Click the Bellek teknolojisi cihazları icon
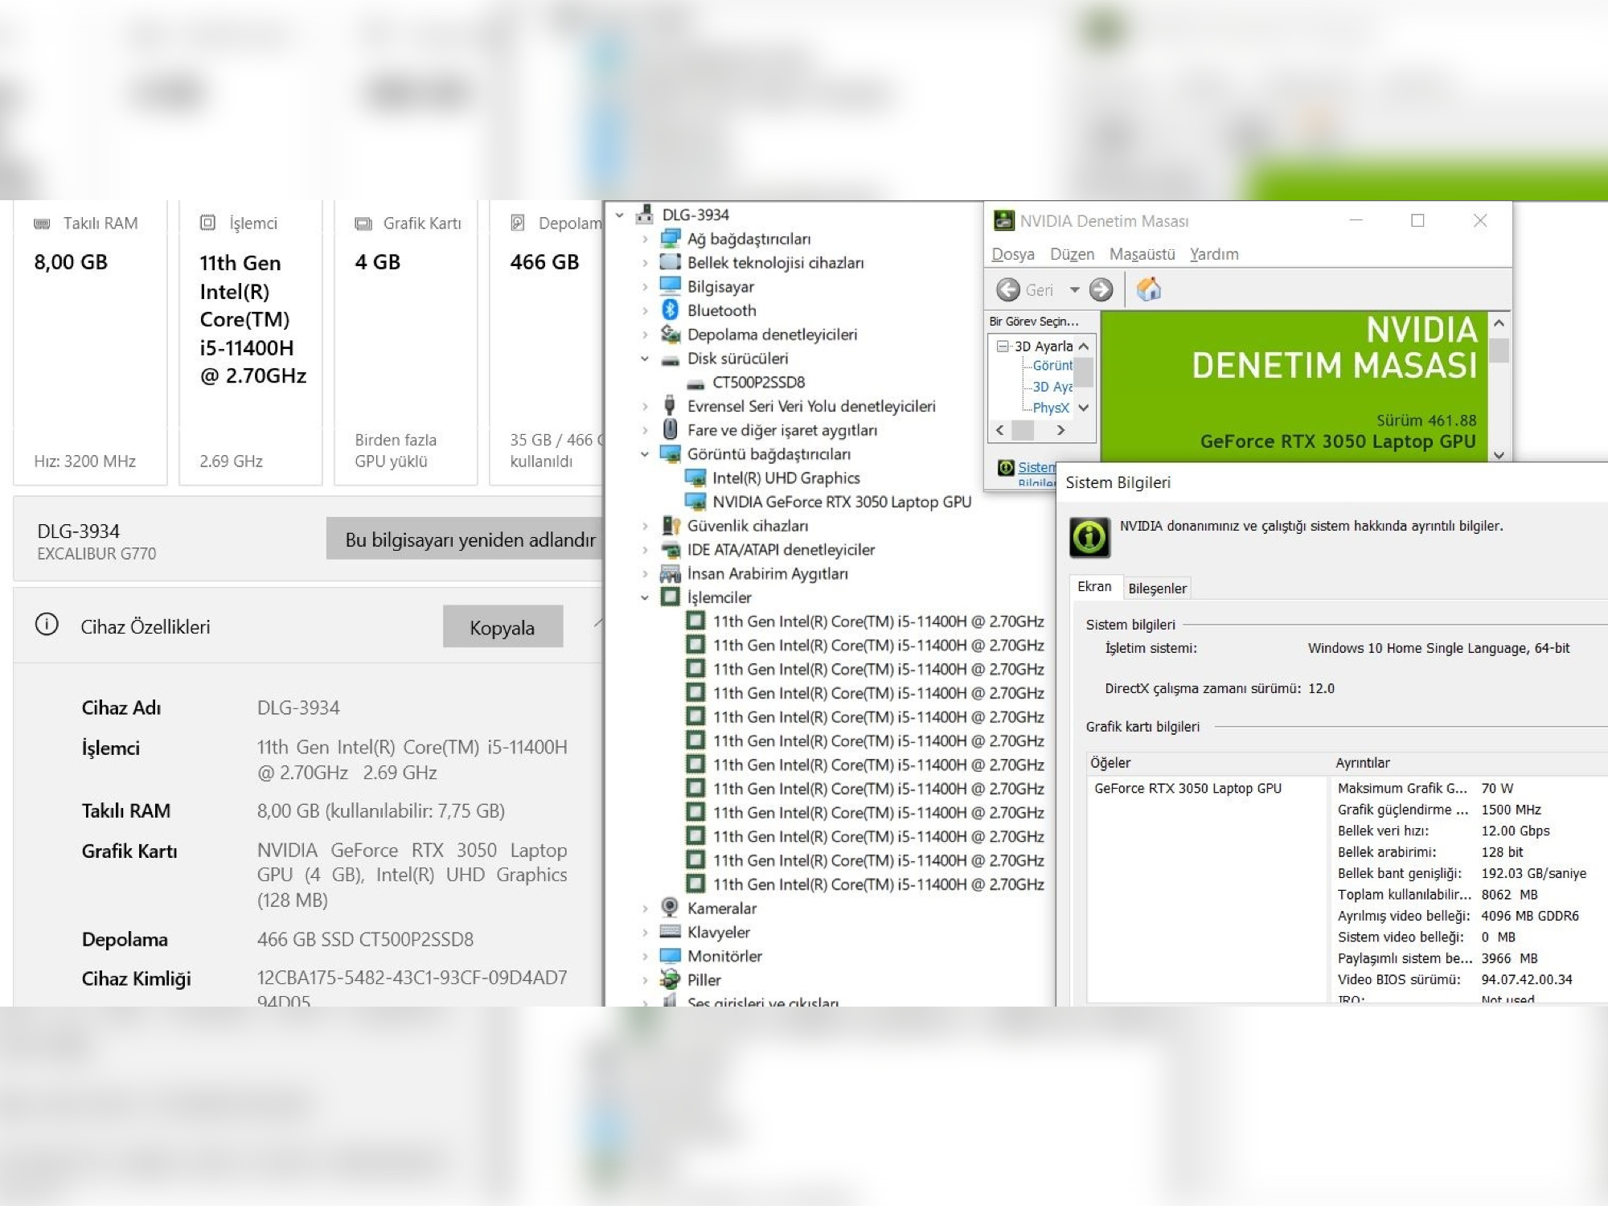 (x=670, y=262)
